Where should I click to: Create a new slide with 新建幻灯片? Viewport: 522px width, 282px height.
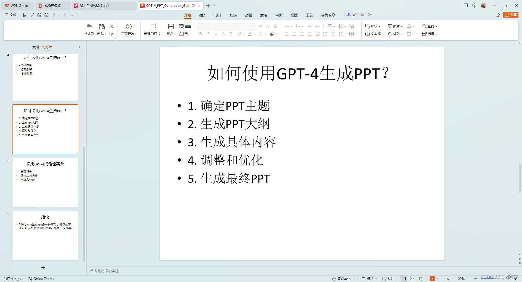click(x=153, y=29)
